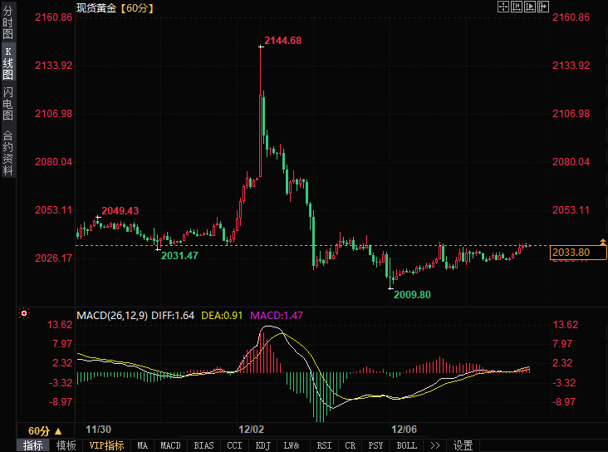Switch to the 闪电图 sidebar view
The width and height of the screenshot is (608, 452).
[x=7, y=103]
